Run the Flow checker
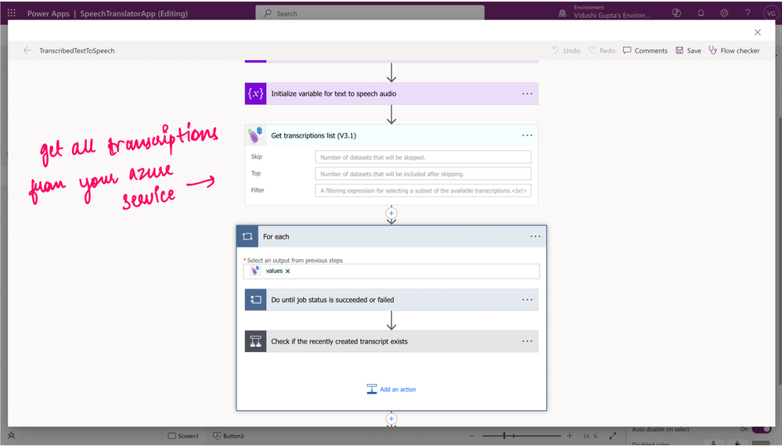782x446 pixels. pos(734,50)
